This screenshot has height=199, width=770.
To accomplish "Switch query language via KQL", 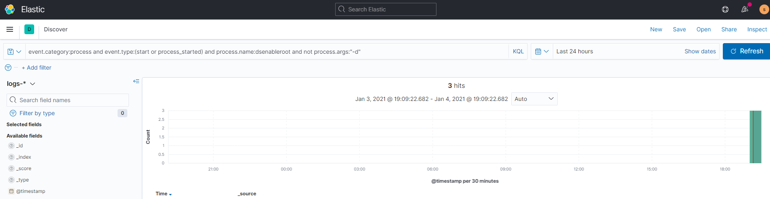I will tap(518, 51).
